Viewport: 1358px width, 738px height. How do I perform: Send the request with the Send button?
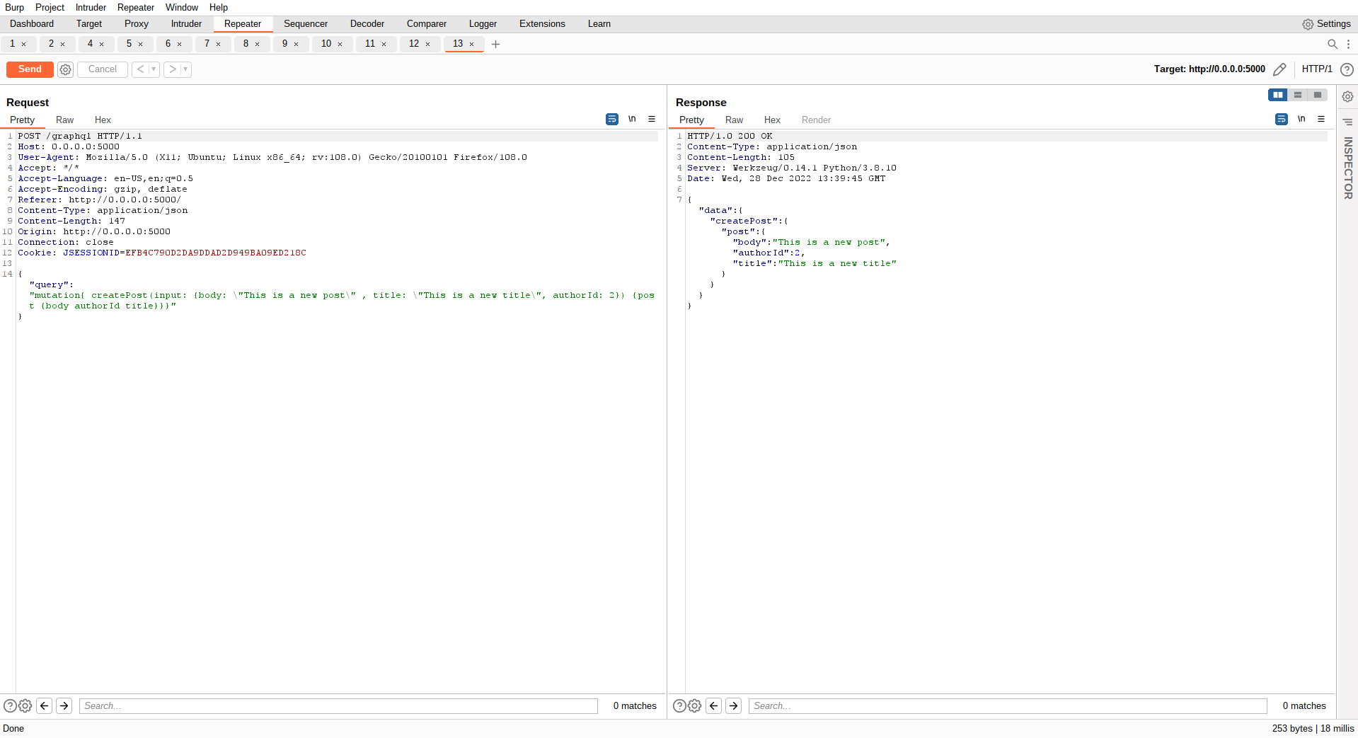coord(30,69)
